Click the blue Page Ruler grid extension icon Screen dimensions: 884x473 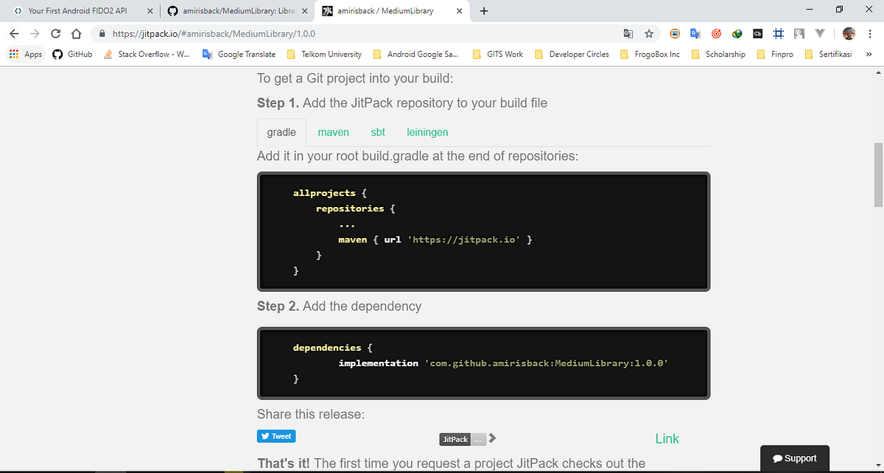tap(778, 33)
